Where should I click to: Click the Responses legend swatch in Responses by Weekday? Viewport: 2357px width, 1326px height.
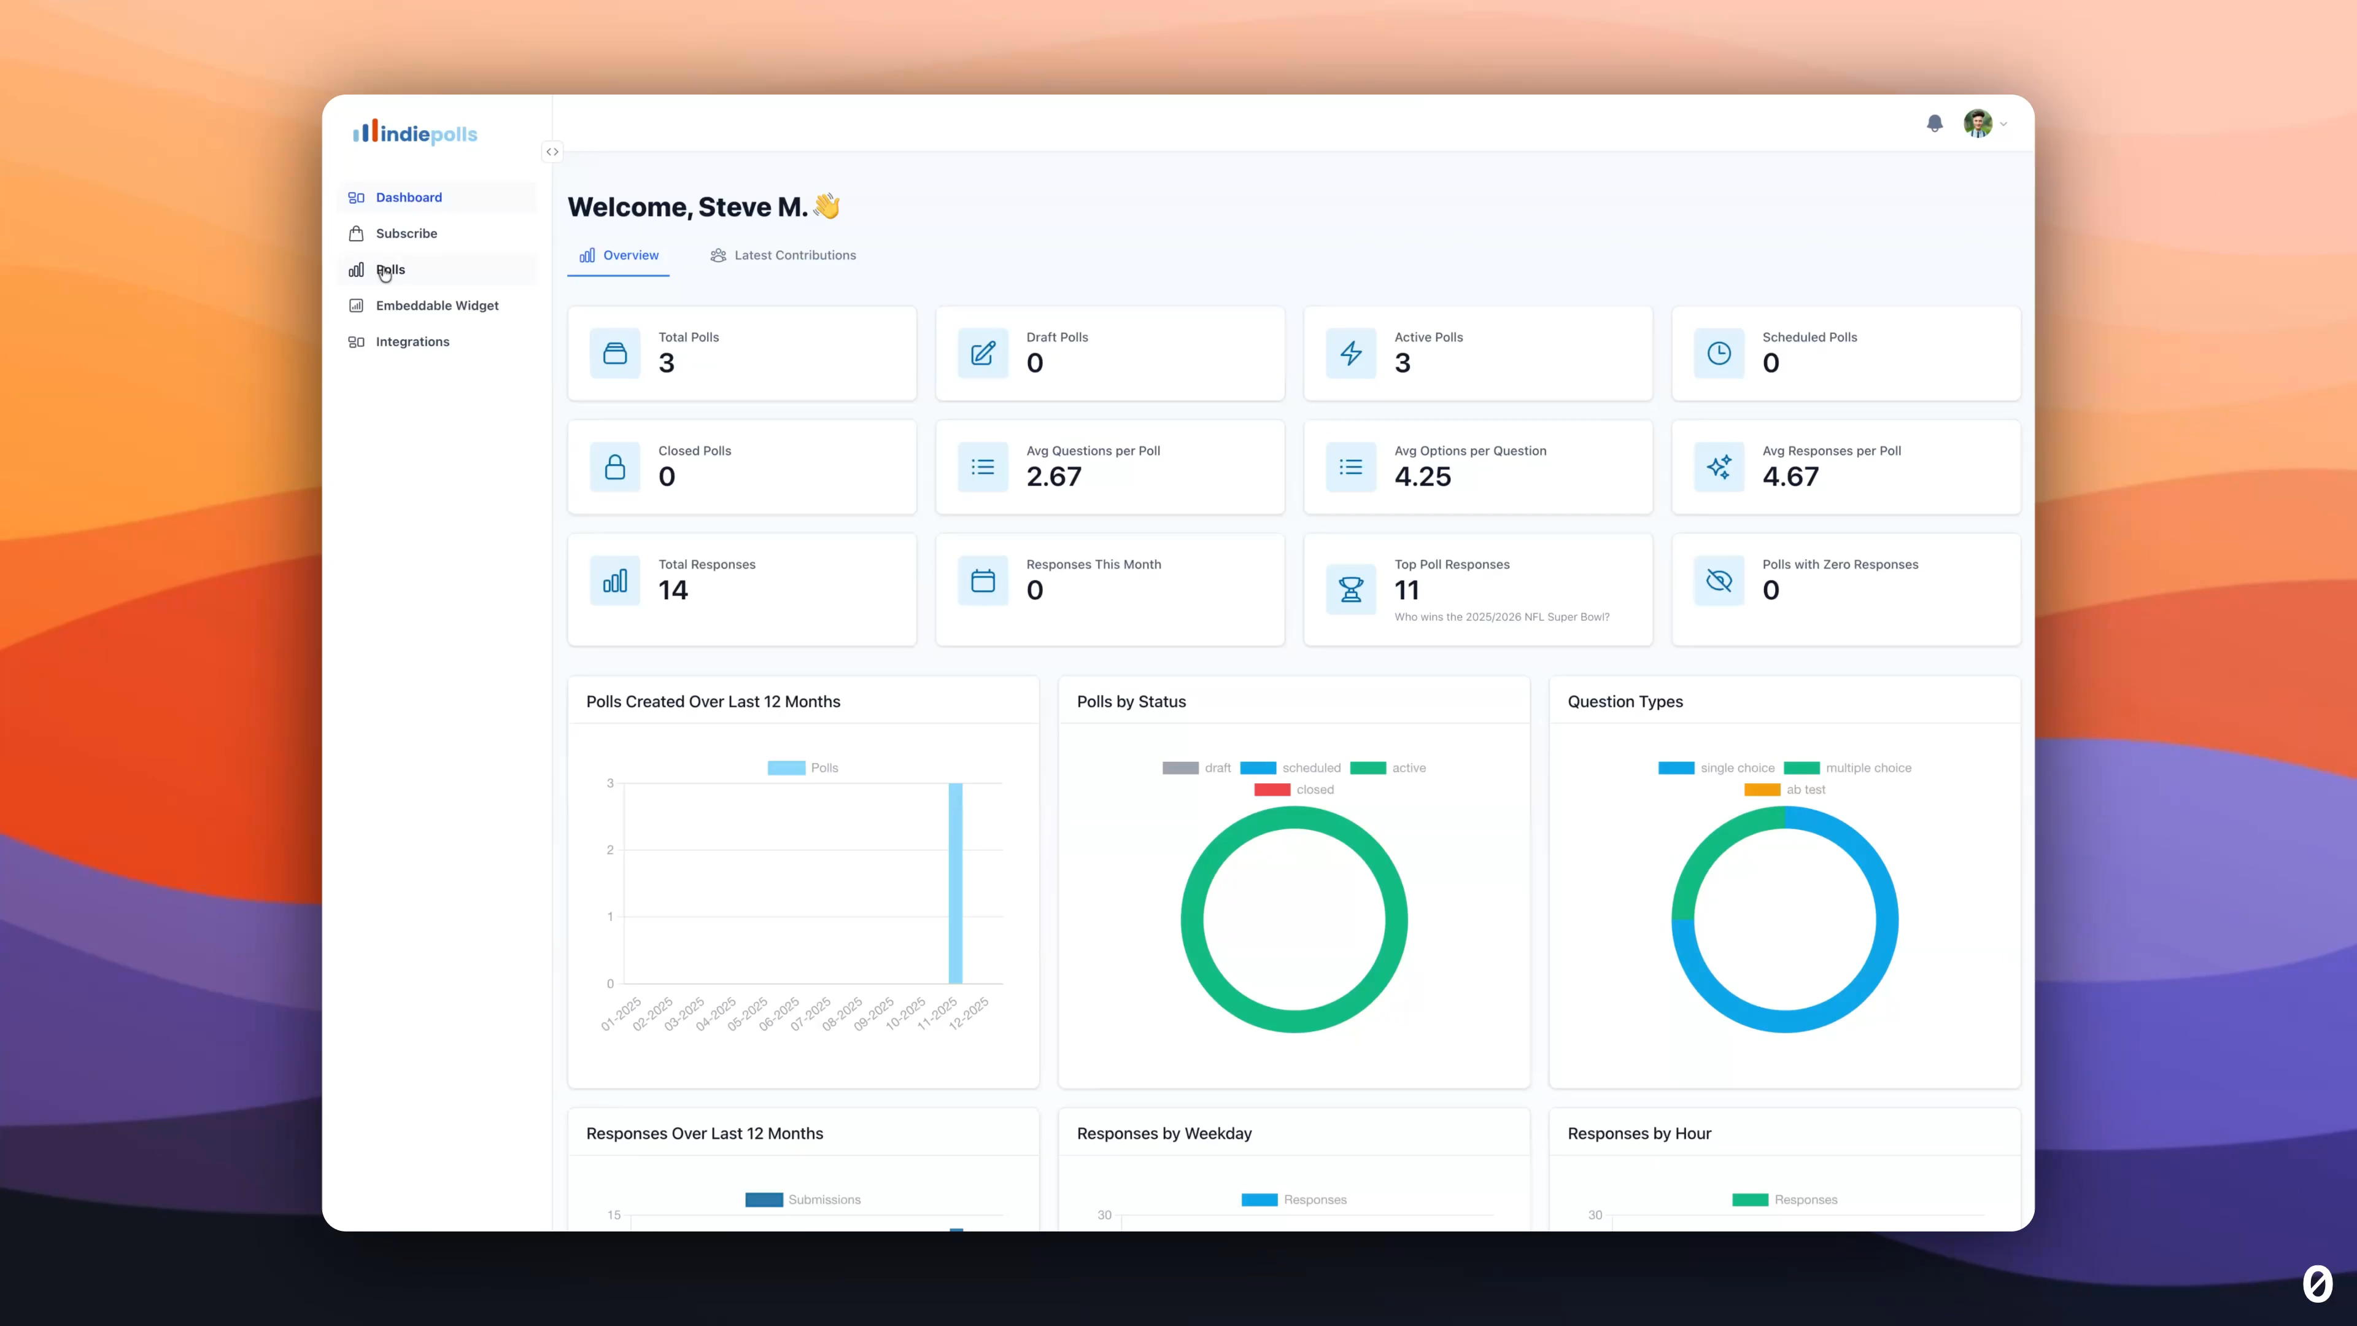pos(1259,1200)
